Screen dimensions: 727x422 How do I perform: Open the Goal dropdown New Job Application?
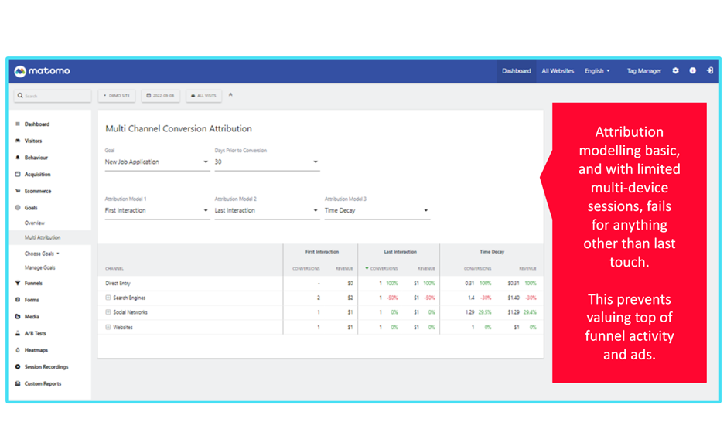(157, 162)
